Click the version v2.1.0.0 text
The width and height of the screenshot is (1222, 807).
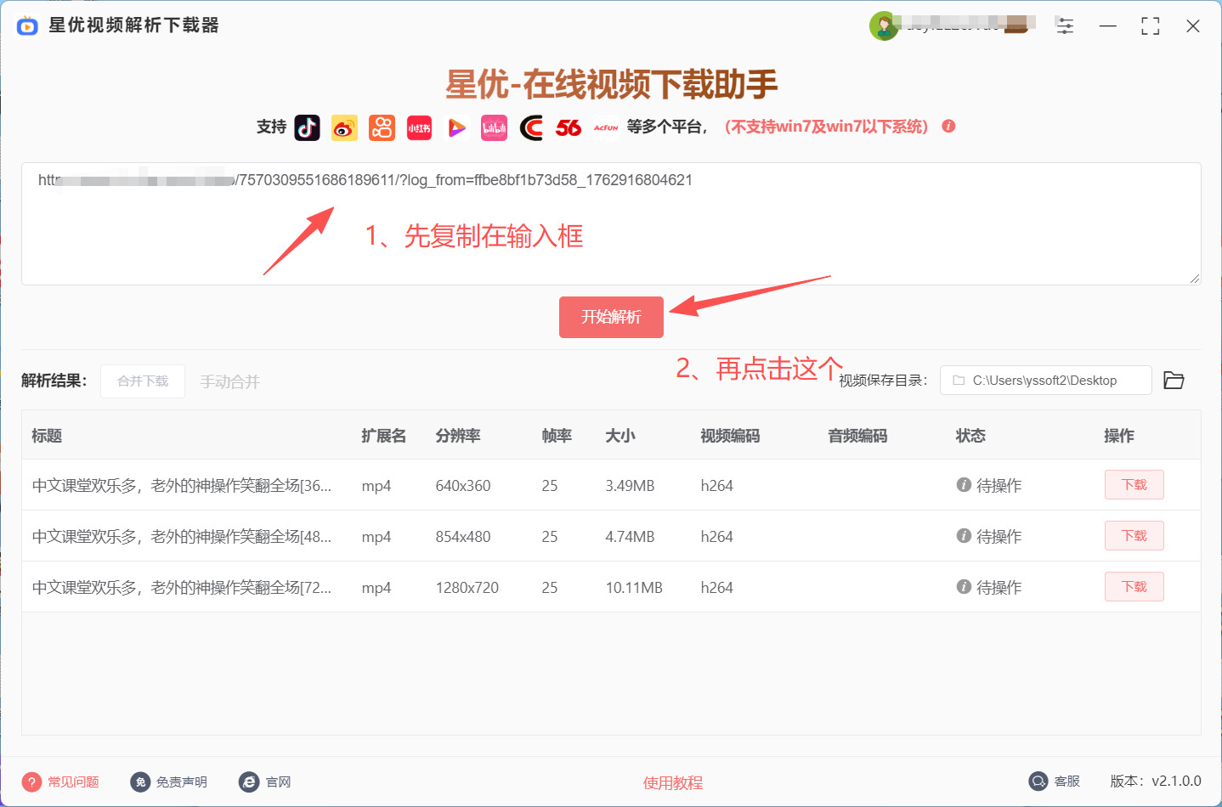(x=1156, y=782)
